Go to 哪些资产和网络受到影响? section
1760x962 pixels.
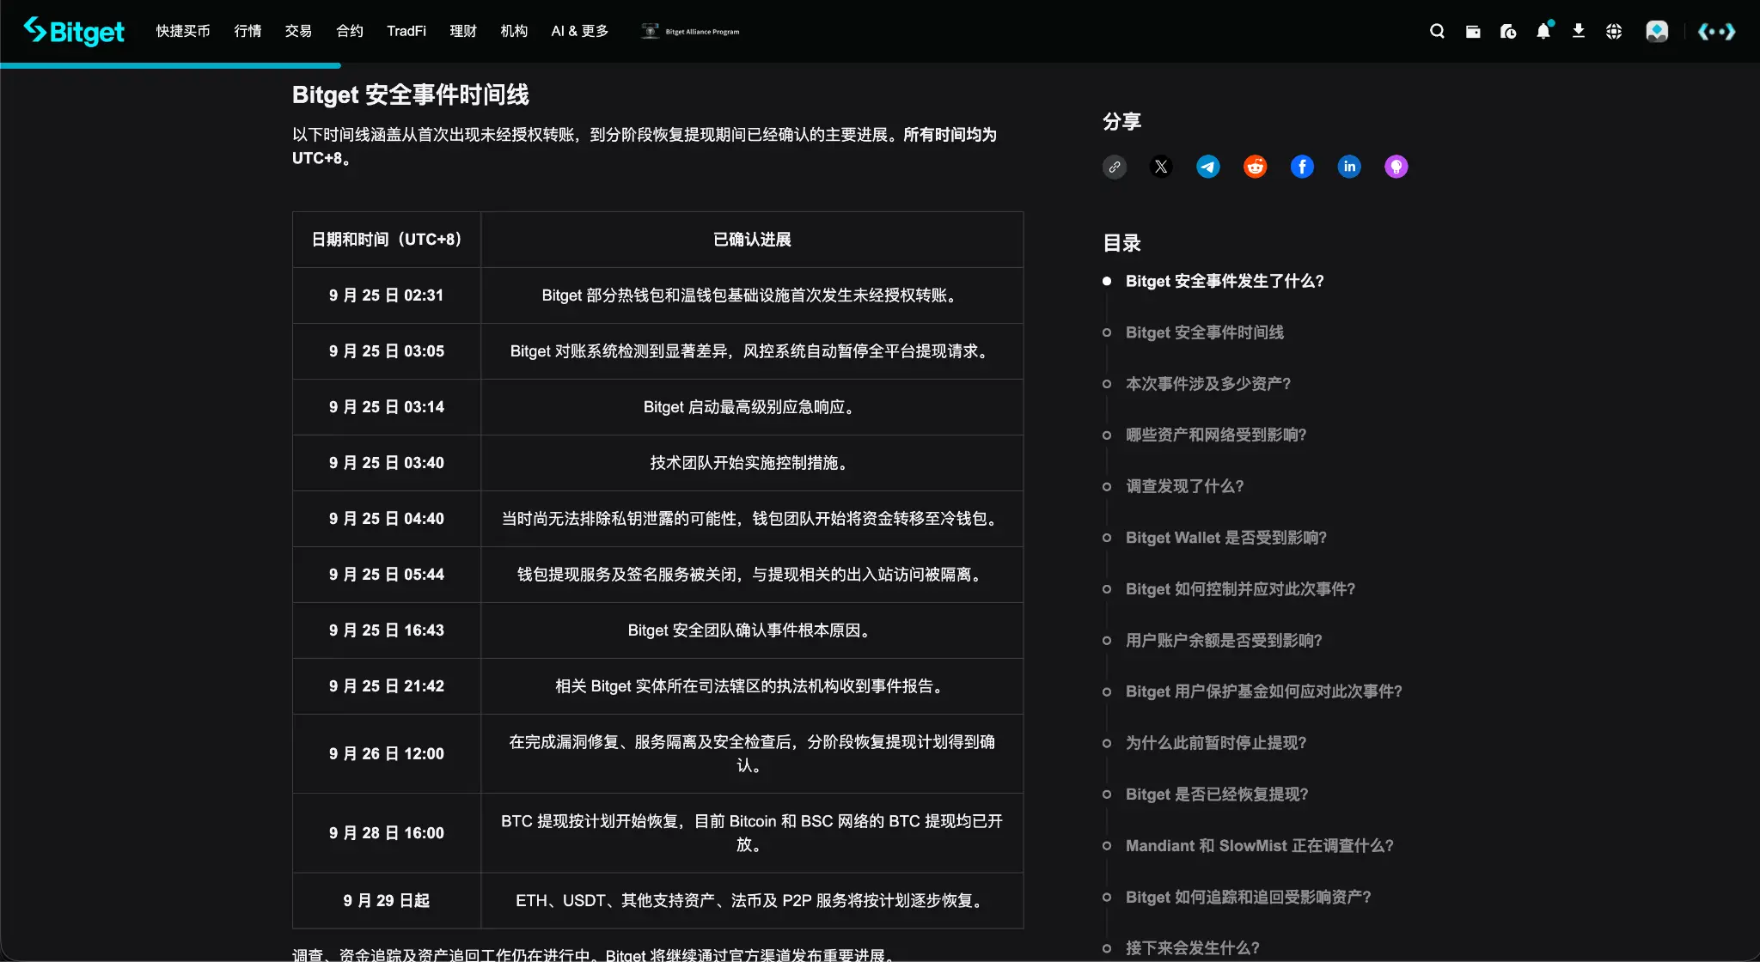pyautogui.click(x=1216, y=435)
